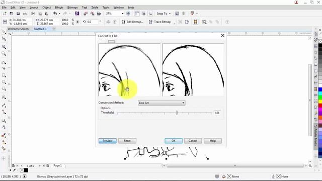Switch to the Welcome Screen tab
The image size is (322, 181).
18,29
